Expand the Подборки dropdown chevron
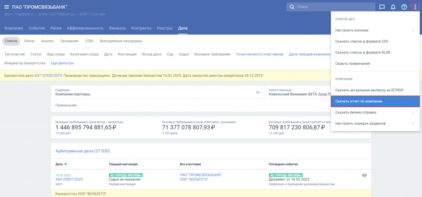 pos(258,93)
